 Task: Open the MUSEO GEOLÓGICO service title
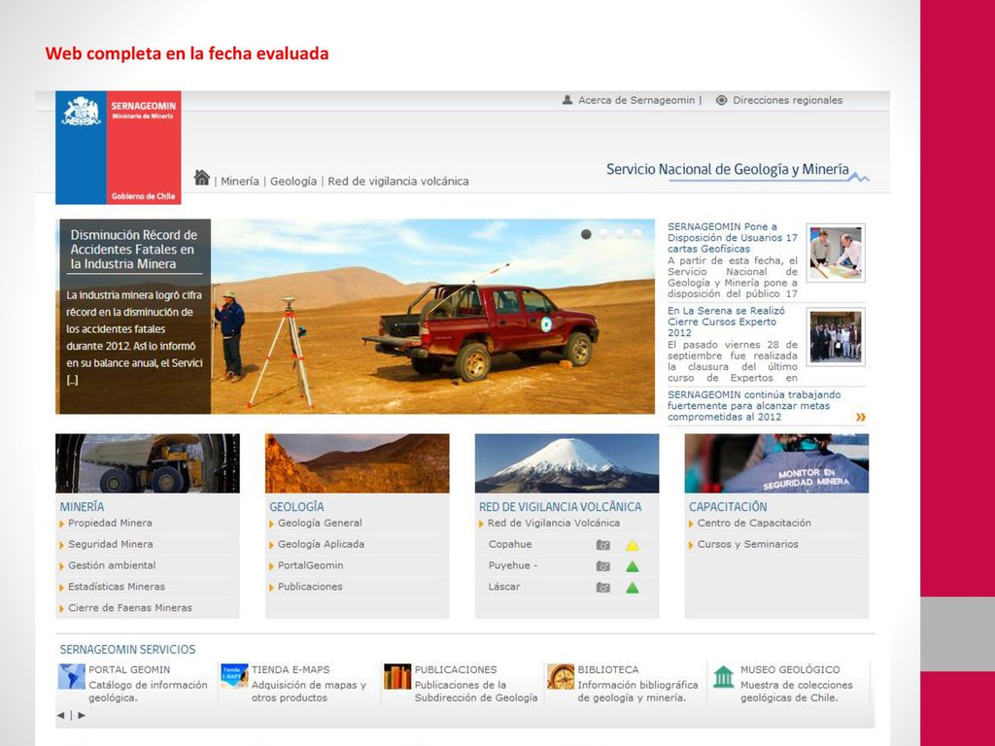pyautogui.click(x=790, y=669)
